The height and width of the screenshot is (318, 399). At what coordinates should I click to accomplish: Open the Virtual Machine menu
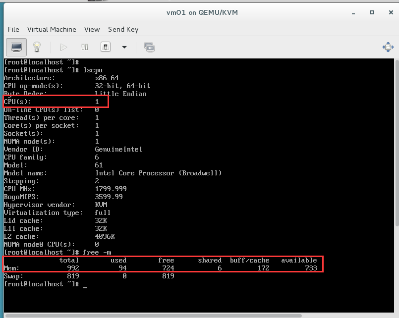pyautogui.click(x=52, y=29)
